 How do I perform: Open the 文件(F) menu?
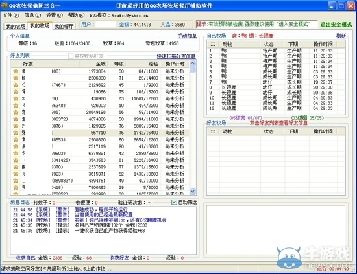(10, 16)
